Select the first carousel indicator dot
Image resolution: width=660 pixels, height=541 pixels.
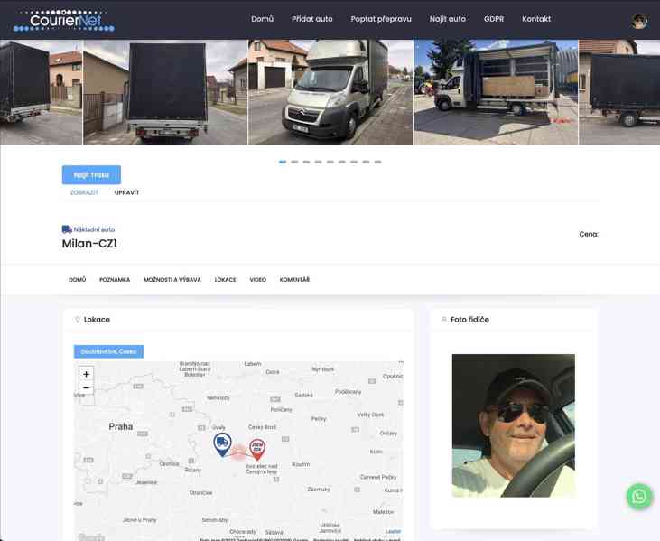(x=283, y=162)
